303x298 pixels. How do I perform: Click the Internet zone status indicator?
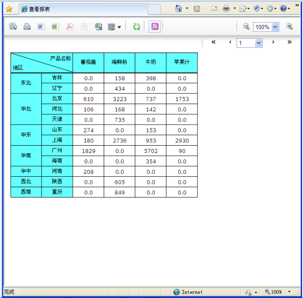click(188, 292)
